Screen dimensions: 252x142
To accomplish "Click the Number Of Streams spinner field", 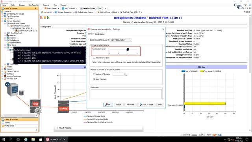I will click(x=119, y=74).
